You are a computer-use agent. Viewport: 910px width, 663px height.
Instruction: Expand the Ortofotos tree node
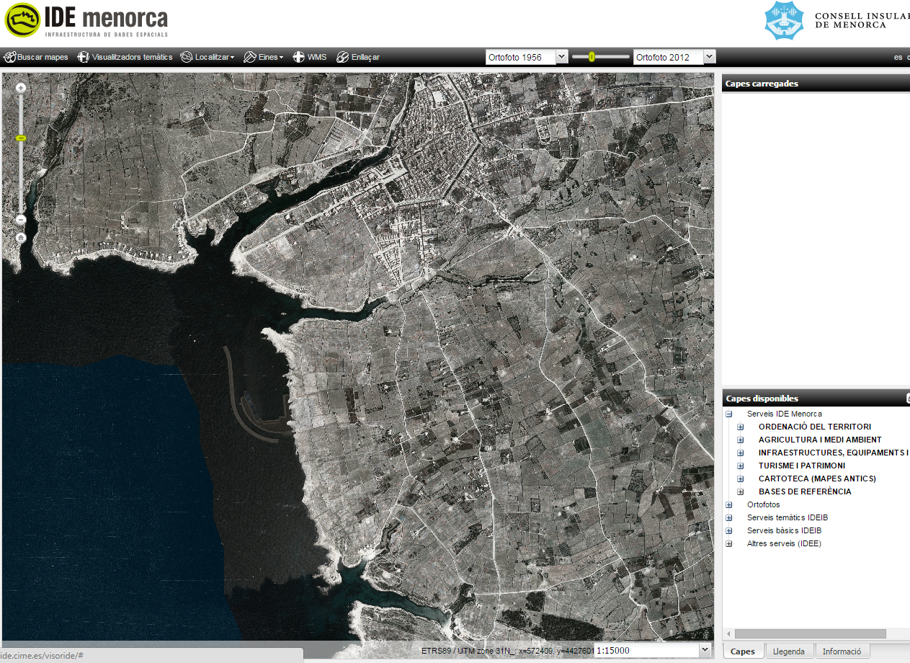point(728,504)
